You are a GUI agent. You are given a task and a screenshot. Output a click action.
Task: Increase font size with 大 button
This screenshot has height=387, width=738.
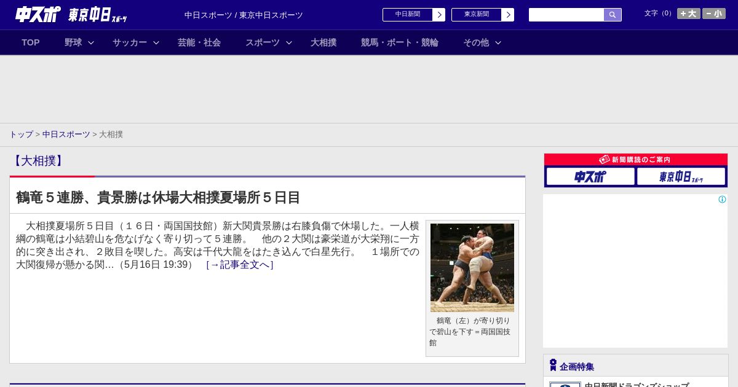click(689, 14)
